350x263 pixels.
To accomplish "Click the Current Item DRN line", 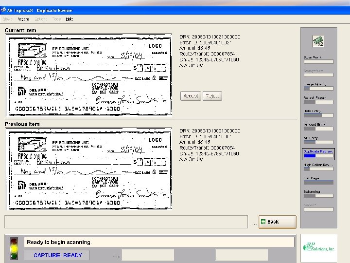I will pyautogui.click(x=210, y=37).
